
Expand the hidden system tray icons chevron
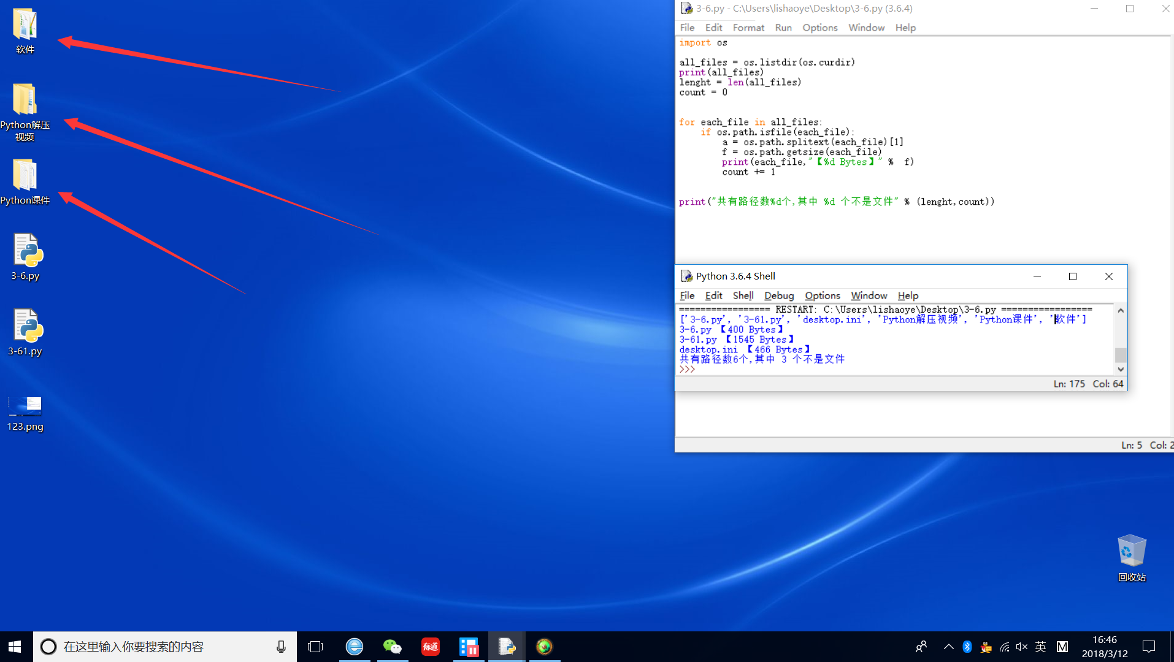(948, 647)
